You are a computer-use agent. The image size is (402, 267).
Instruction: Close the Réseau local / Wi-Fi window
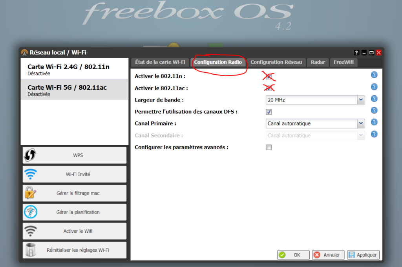pyautogui.click(x=379, y=53)
